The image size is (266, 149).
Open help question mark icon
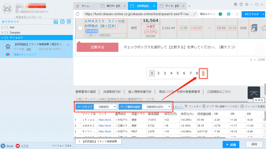(241, 5)
